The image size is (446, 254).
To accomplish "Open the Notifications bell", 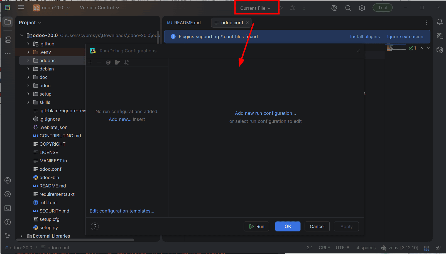I will point(440,22).
